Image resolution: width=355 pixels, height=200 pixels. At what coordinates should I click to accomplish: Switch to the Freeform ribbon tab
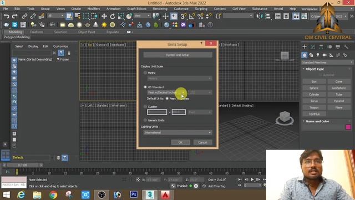(x=37, y=32)
